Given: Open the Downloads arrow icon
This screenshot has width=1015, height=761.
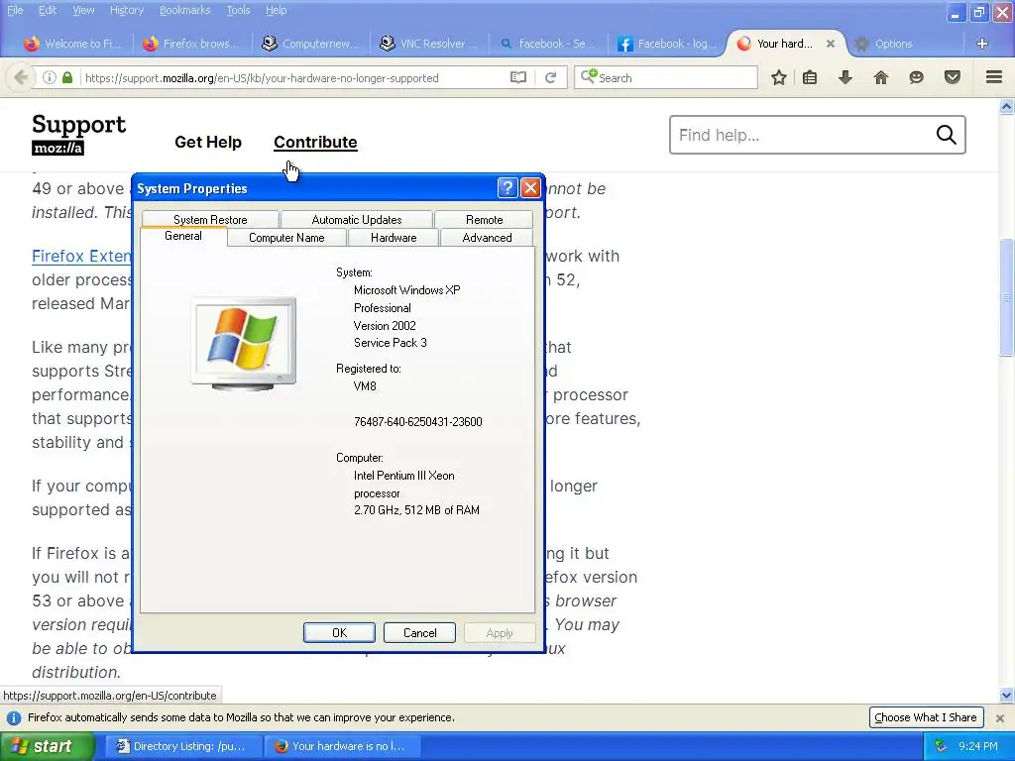Looking at the screenshot, I should pyautogui.click(x=845, y=77).
